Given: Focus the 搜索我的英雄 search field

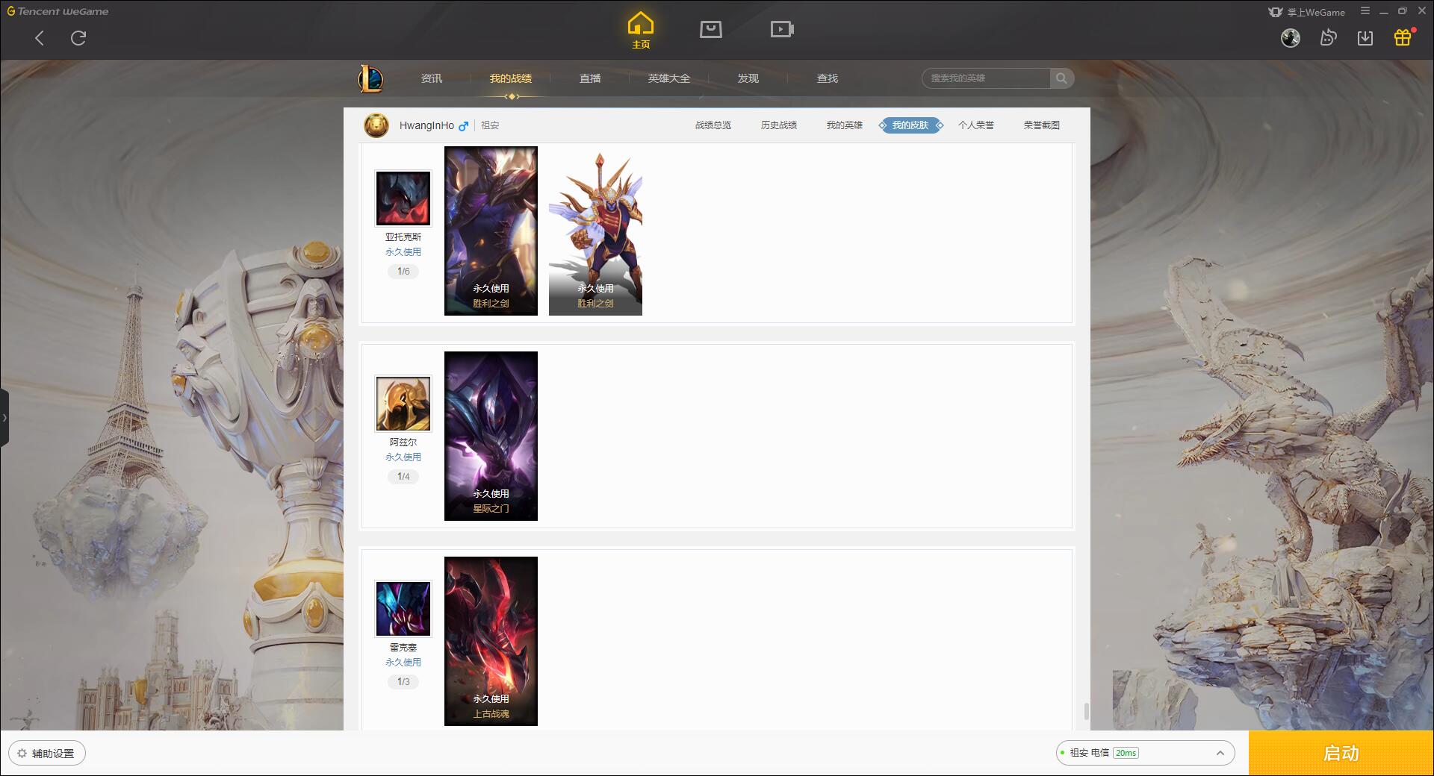Looking at the screenshot, I should tap(987, 78).
